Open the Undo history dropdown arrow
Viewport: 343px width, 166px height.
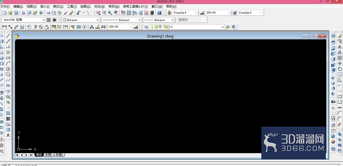point(83,13)
